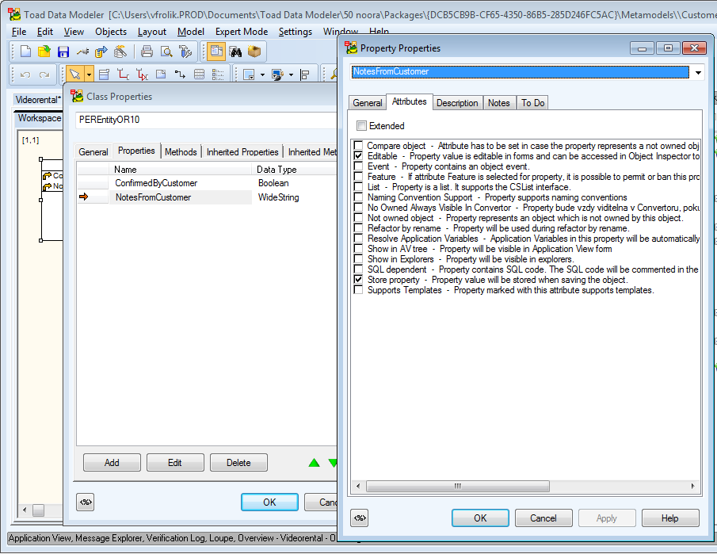This screenshot has width=717, height=554.
Task: Open the hammer and wrench tools icon
Action: (x=185, y=52)
